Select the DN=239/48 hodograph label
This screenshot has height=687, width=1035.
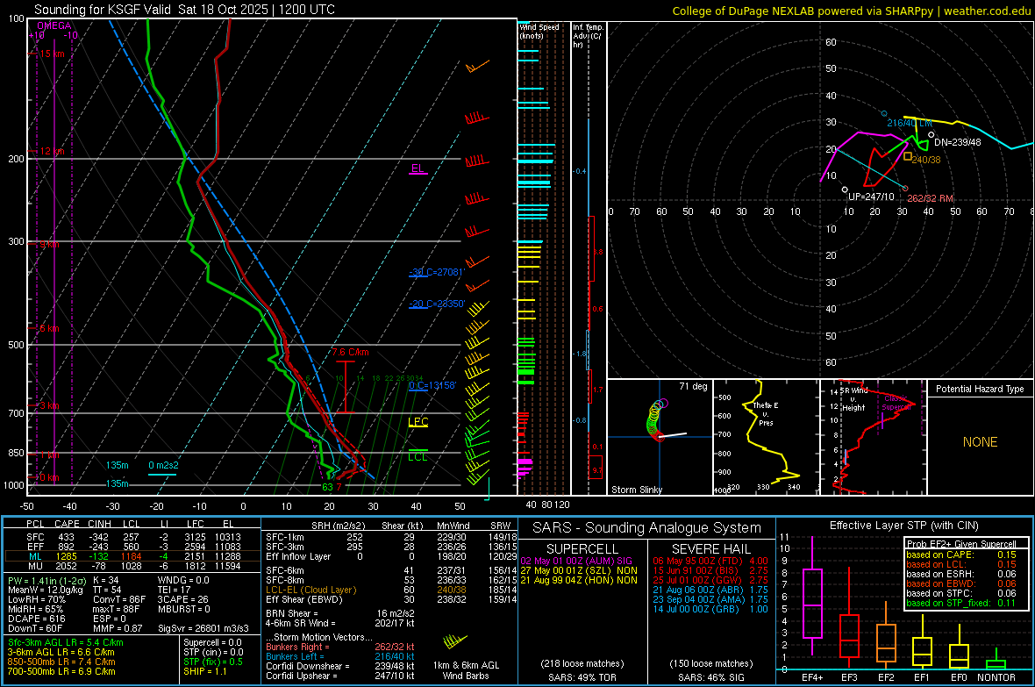[x=957, y=142]
